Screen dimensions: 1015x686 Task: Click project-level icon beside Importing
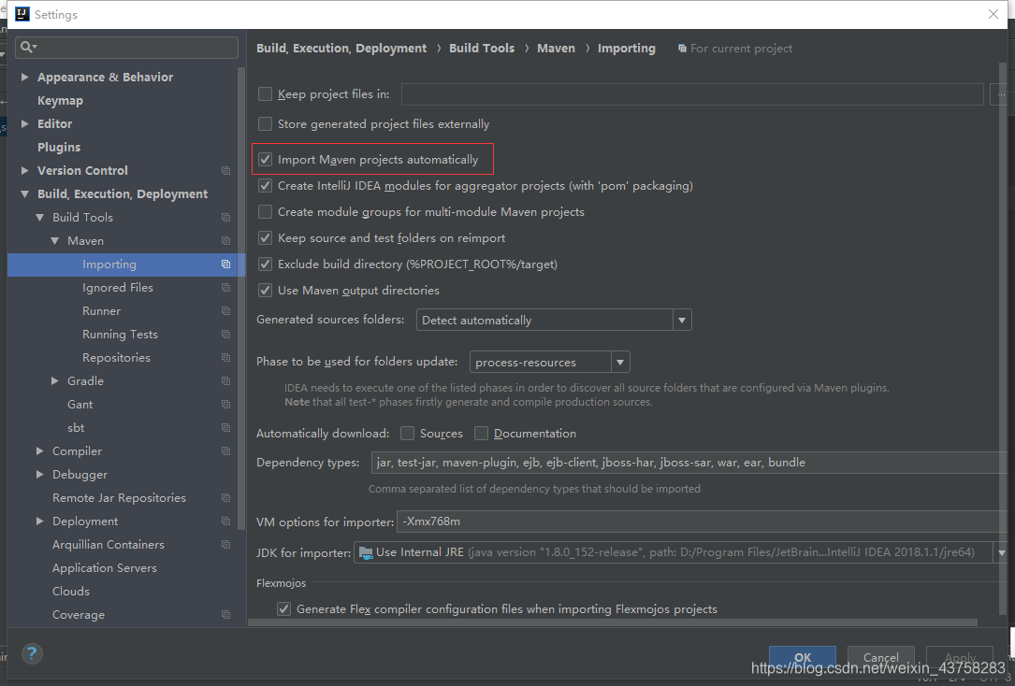point(225,264)
